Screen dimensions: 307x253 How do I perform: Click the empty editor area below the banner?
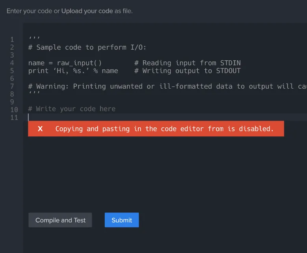point(164,172)
